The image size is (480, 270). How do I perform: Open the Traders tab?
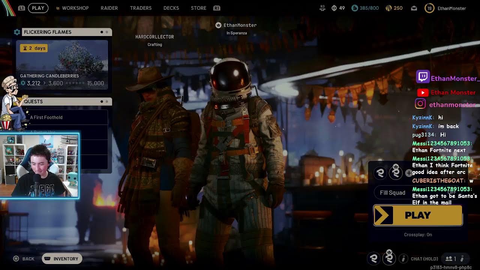(141, 8)
